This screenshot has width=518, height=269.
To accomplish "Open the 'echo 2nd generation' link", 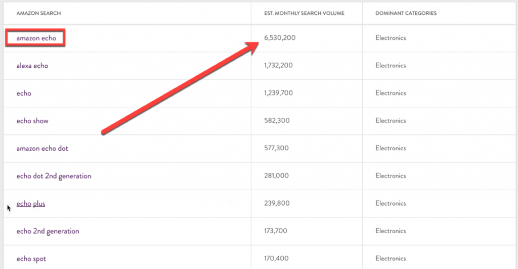I will (x=48, y=232).
